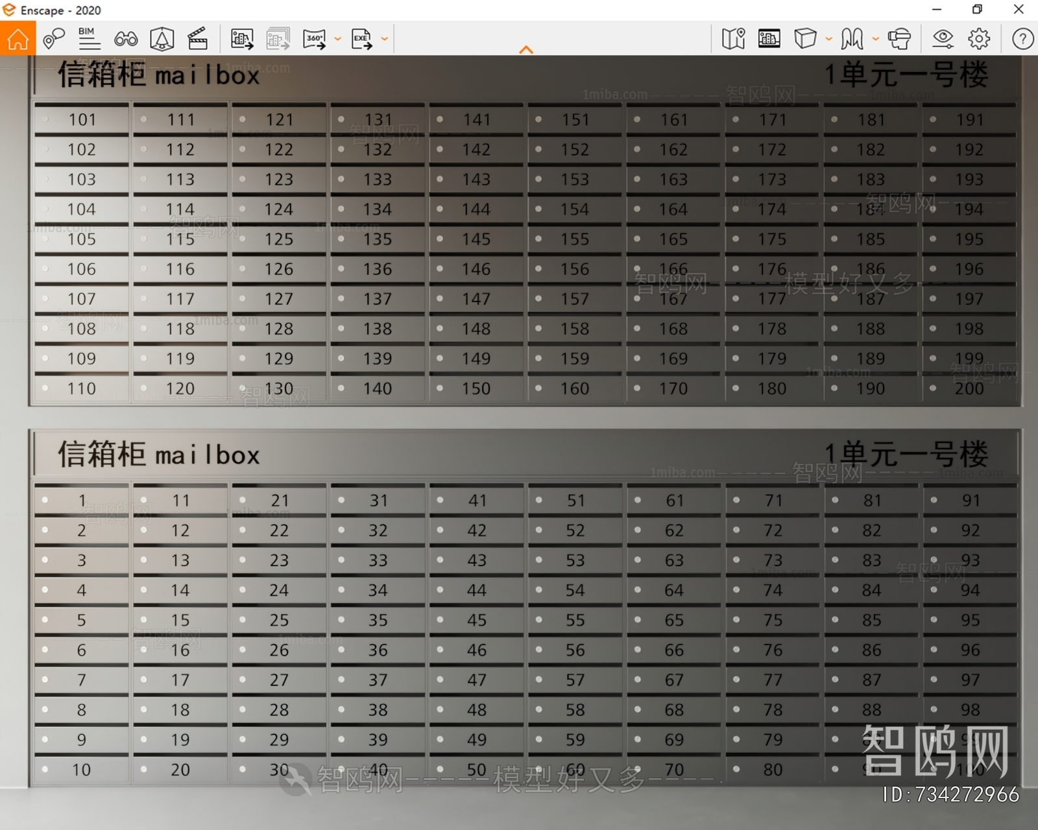1038x830 pixels.
Task: Click the orange Home button
Action: (18, 38)
